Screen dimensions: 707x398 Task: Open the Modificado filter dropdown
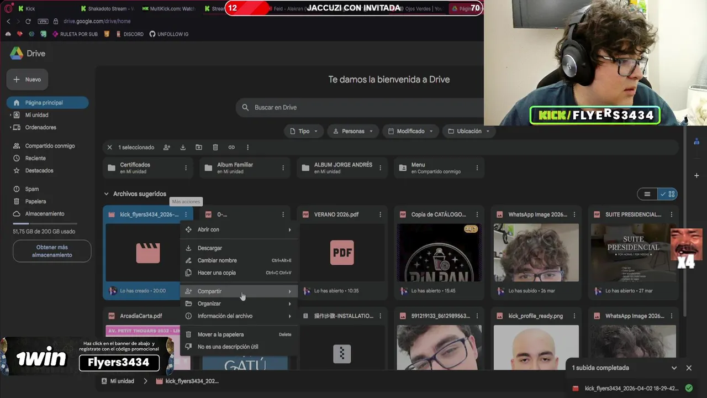(x=410, y=131)
